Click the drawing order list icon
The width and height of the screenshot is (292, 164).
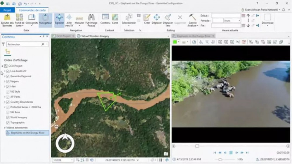[x=8, y=51]
